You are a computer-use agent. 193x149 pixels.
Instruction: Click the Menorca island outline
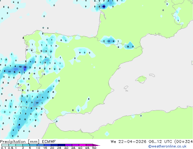coord(152,75)
